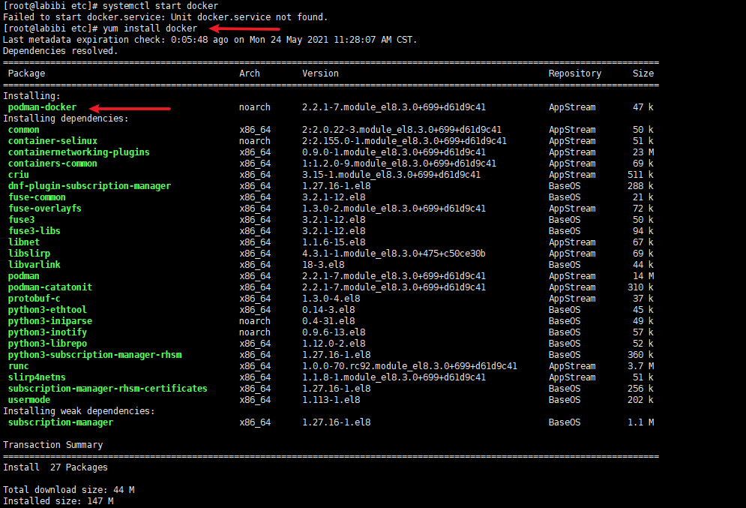Click the 310 k size of podman-catatonit
The width and height of the screenshot is (746, 508).
[x=641, y=287]
